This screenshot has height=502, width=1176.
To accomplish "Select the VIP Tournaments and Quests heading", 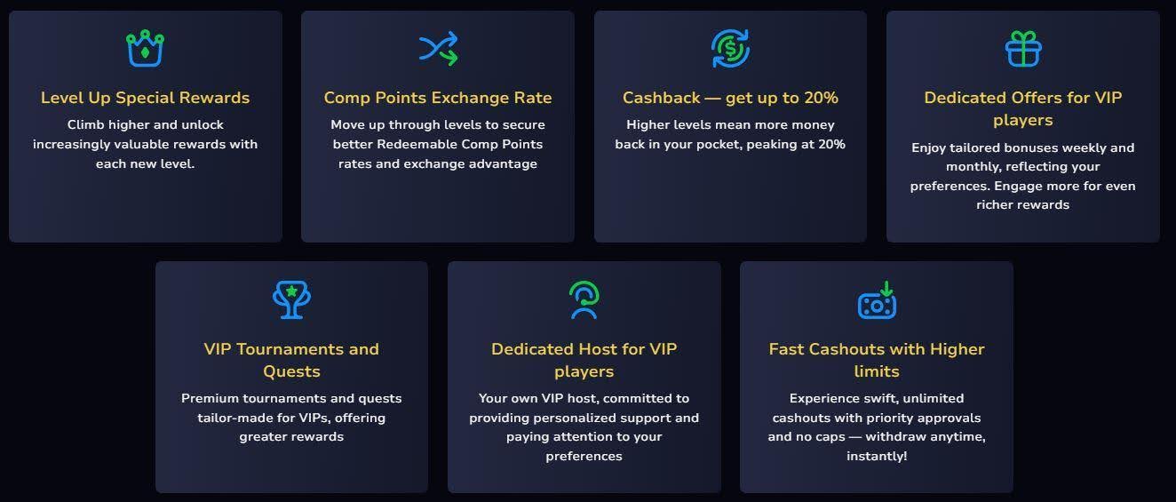I will (291, 360).
